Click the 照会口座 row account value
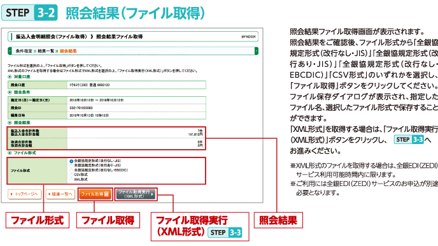 coord(89,85)
